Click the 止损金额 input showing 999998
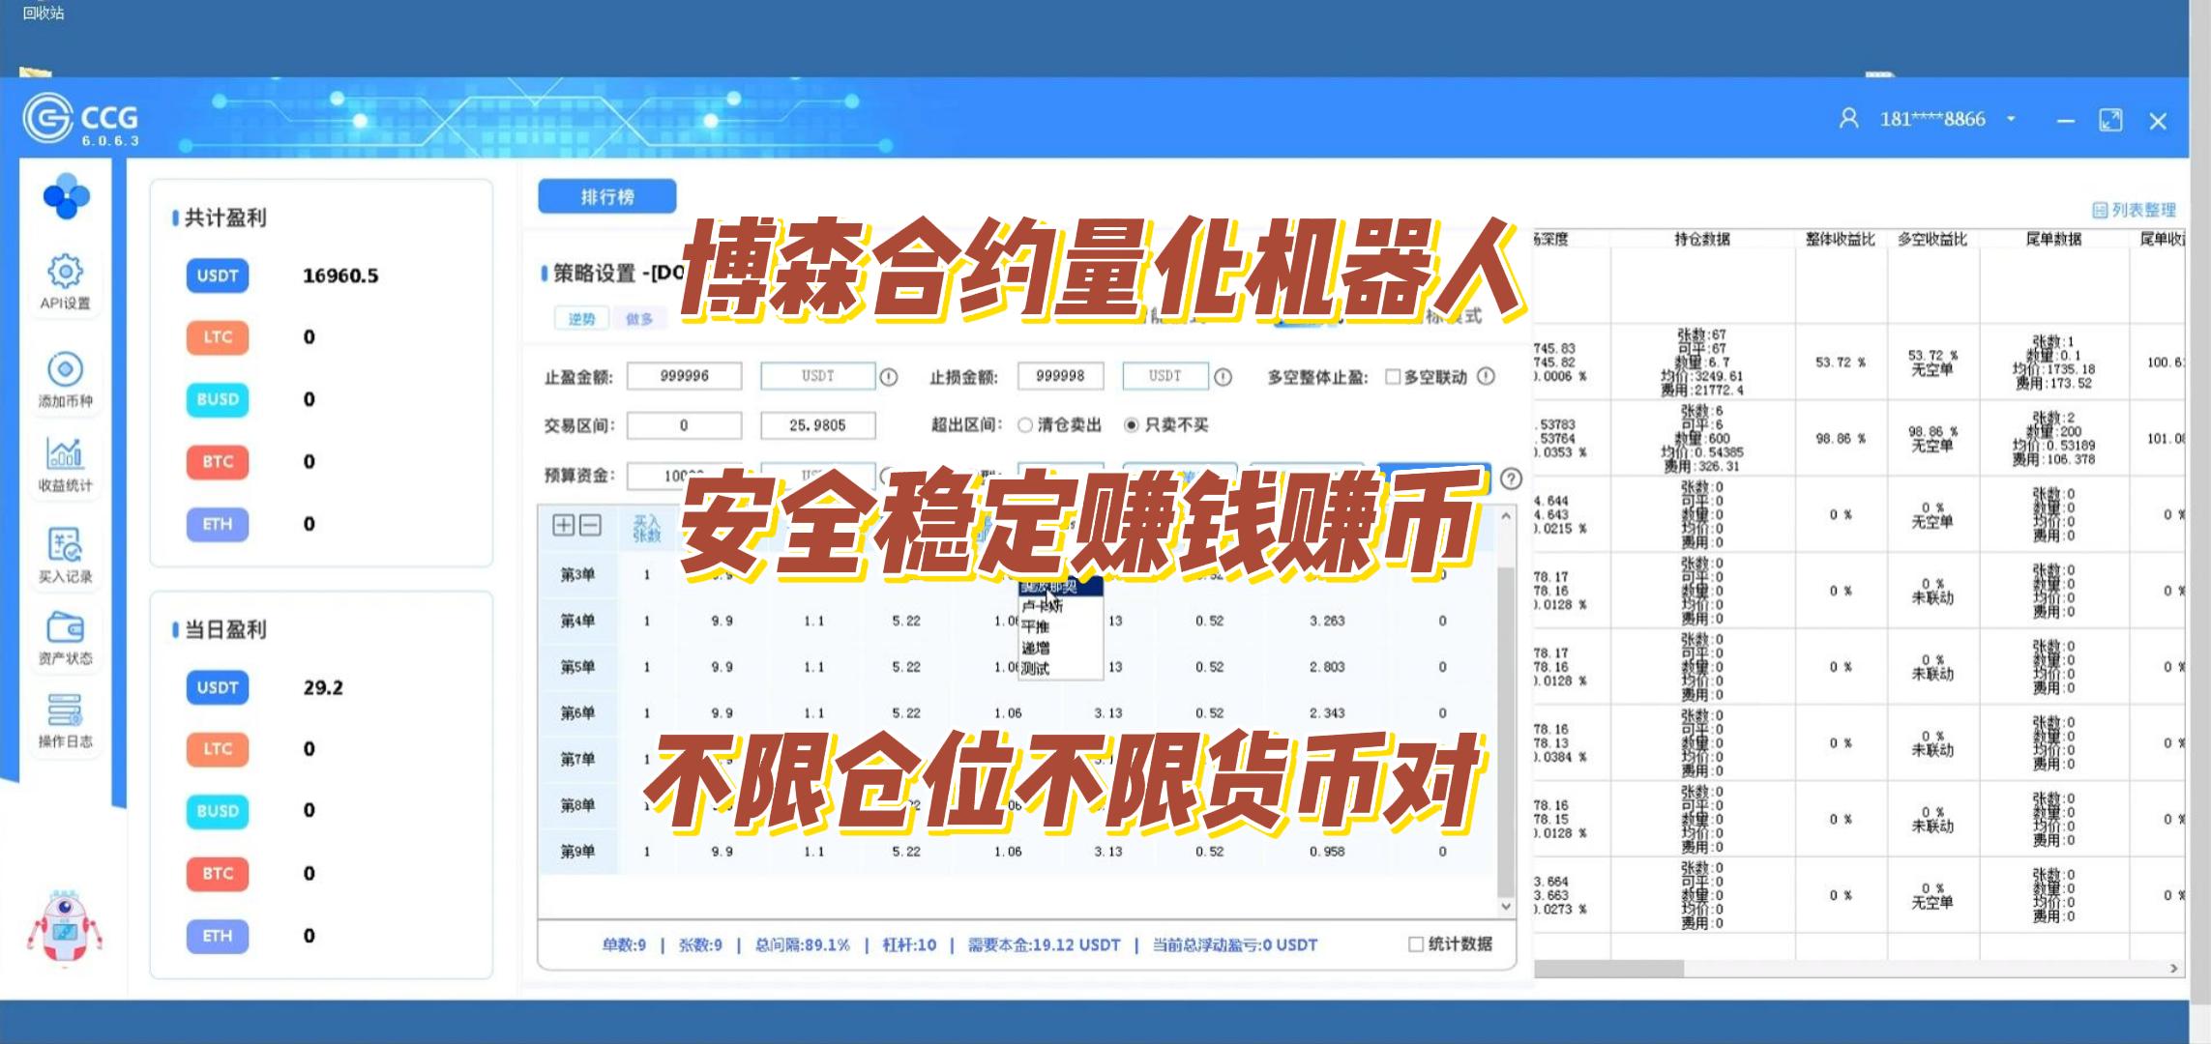This screenshot has width=2211, height=1044. [1060, 376]
